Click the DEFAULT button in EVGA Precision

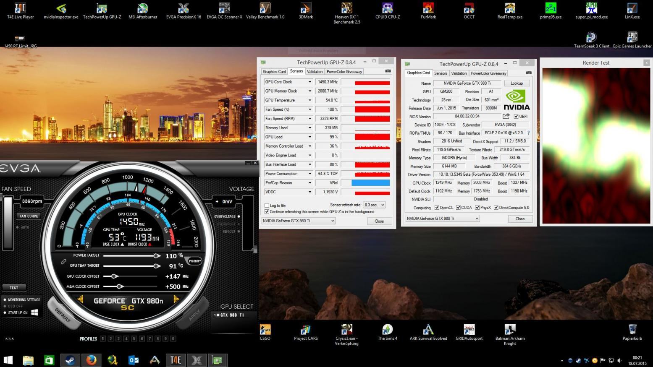pos(62,315)
